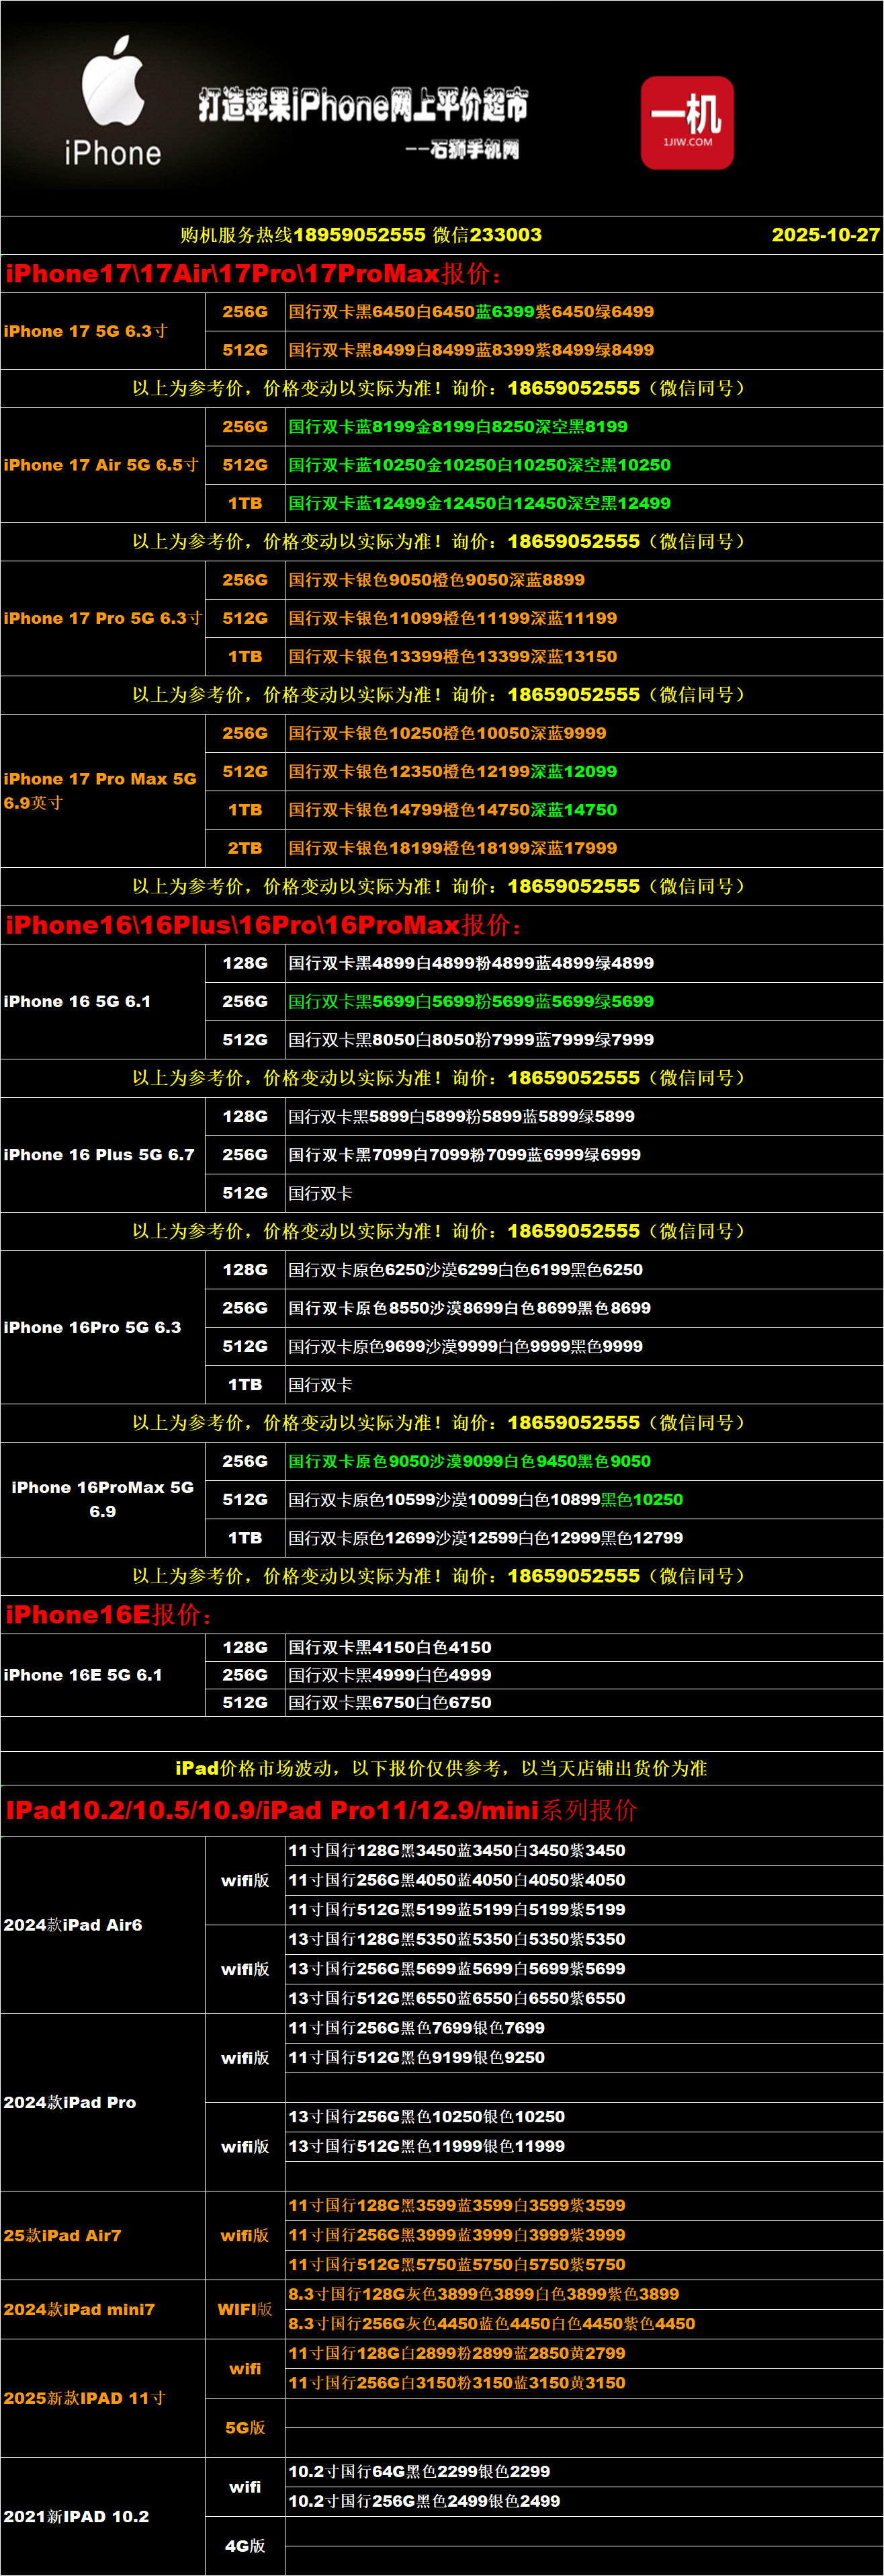Click the iPhone 16 Plus 5G 6.7 model label

pos(99,1155)
